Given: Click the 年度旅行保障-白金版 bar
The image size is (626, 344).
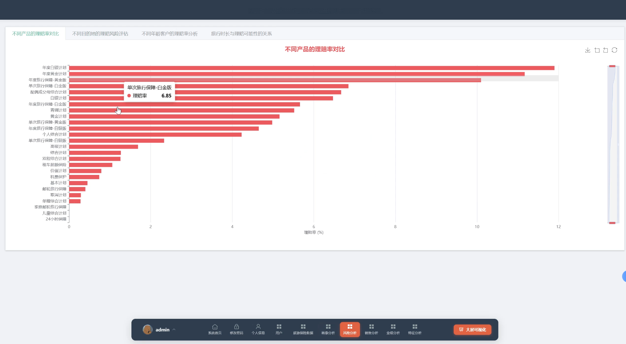Looking at the screenshot, I should [184, 104].
